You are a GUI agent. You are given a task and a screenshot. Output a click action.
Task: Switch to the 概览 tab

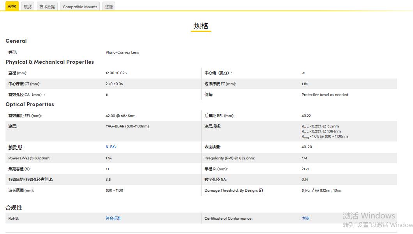click(x=27, y=6)
